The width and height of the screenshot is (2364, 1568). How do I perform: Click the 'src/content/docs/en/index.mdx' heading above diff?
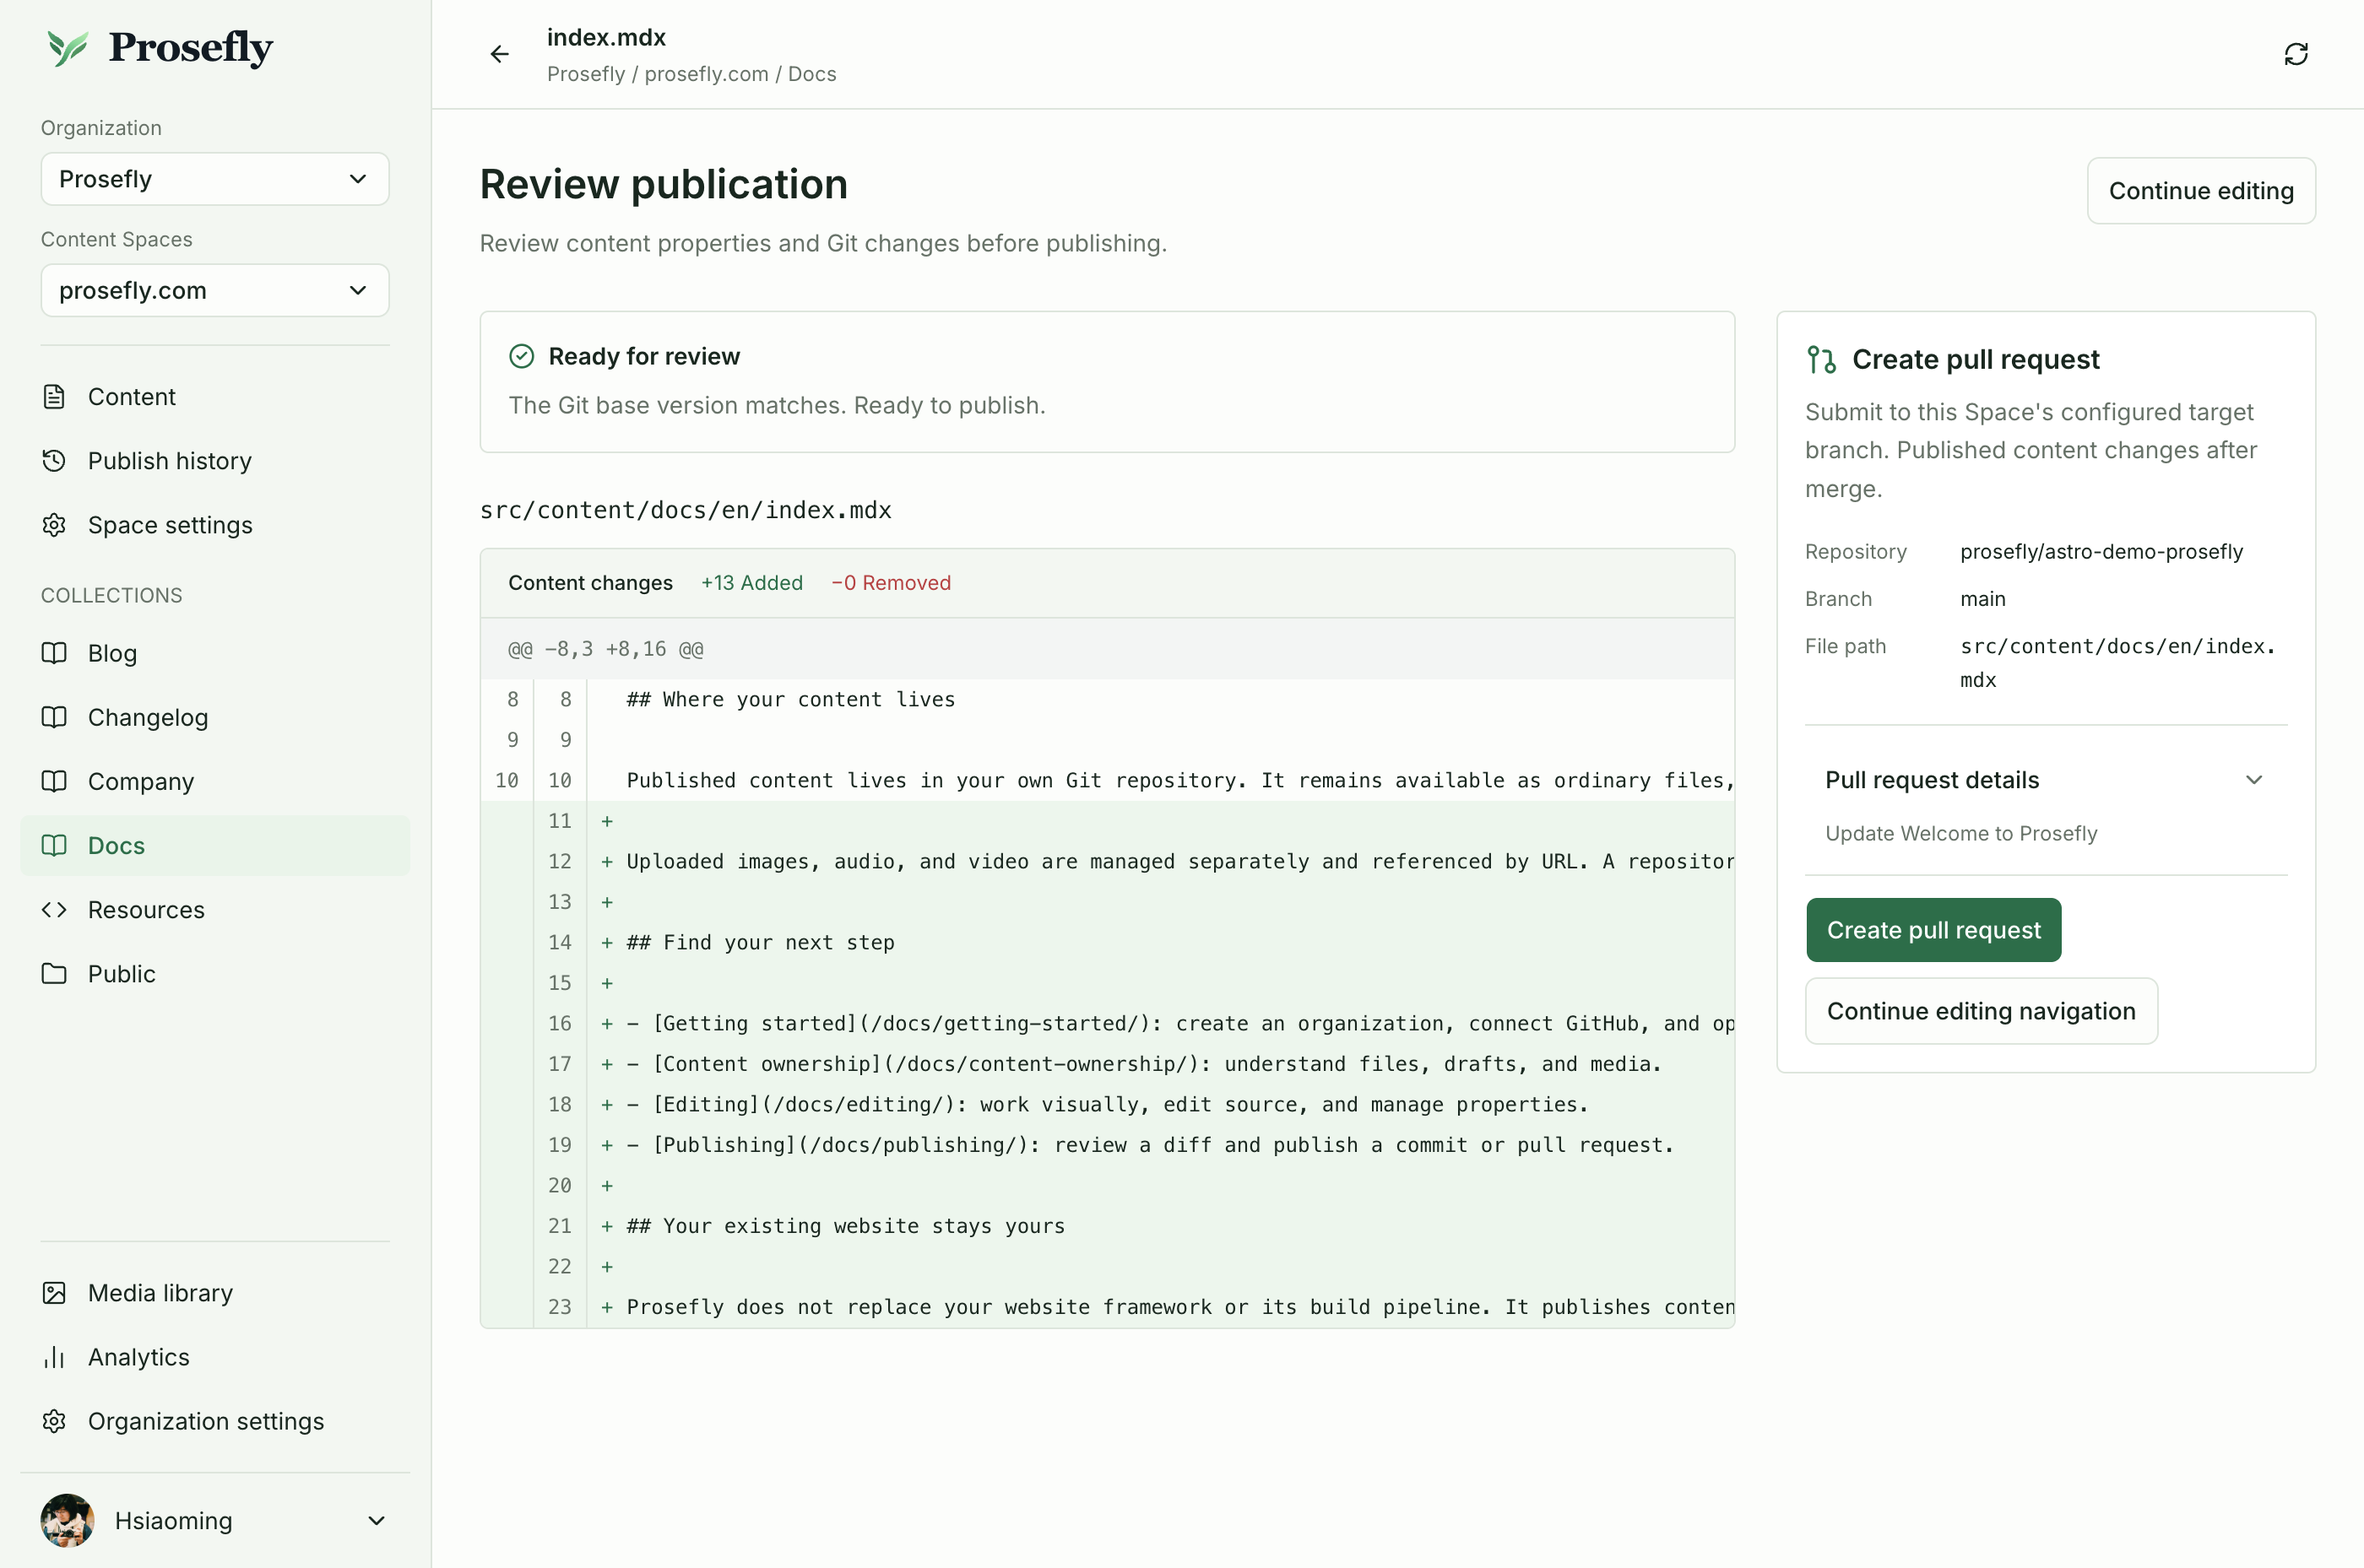pyautogui.click(x=686, y=510)
